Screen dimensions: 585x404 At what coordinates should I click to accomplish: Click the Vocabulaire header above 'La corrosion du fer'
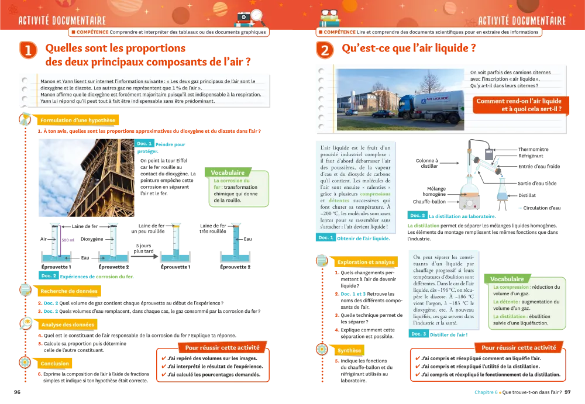228,172
